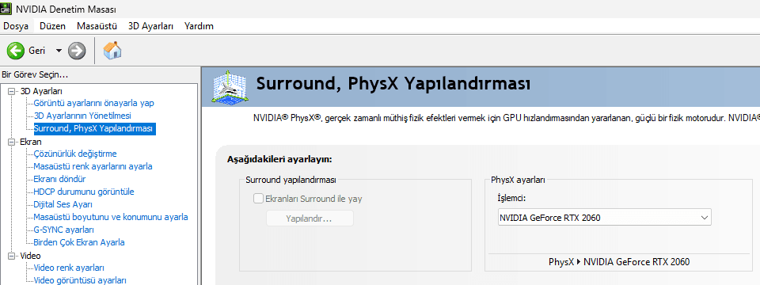
Task: Open Birden Çok Ekran Ayarla
Action: tap(79, 242)
